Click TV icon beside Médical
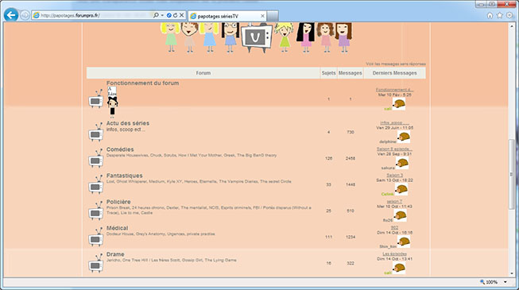519x290 pixels. [96, 237]
